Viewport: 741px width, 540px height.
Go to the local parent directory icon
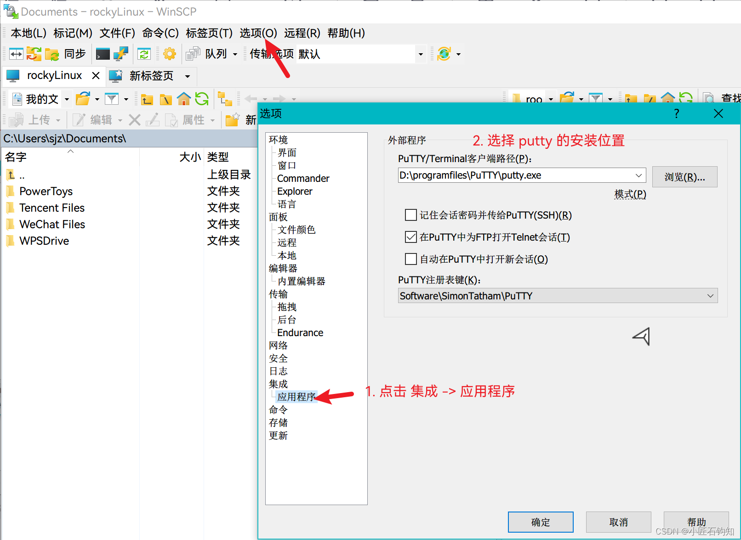coord(147,99)
